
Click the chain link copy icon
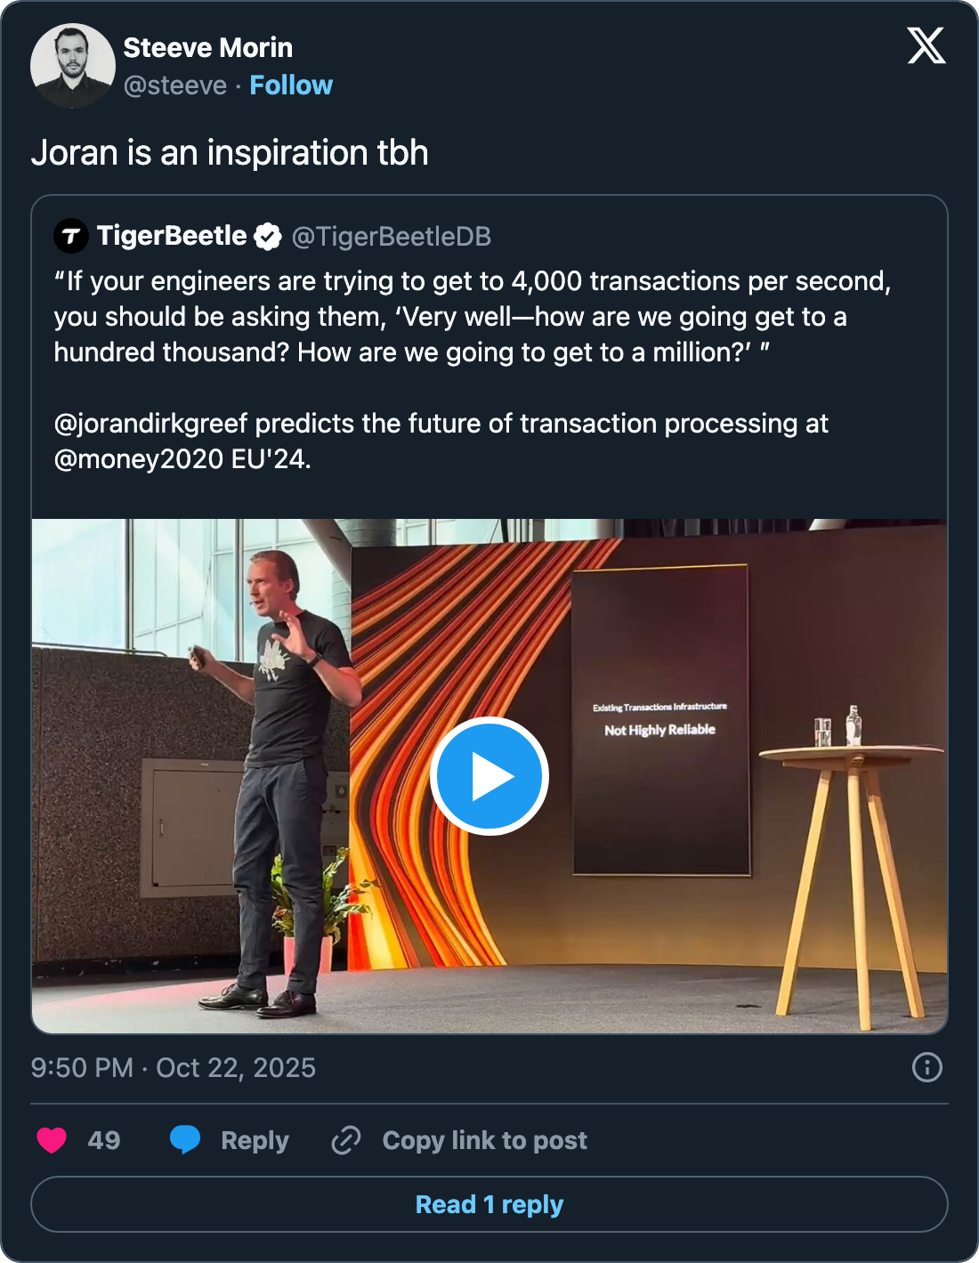click(x=345, y=1140)
